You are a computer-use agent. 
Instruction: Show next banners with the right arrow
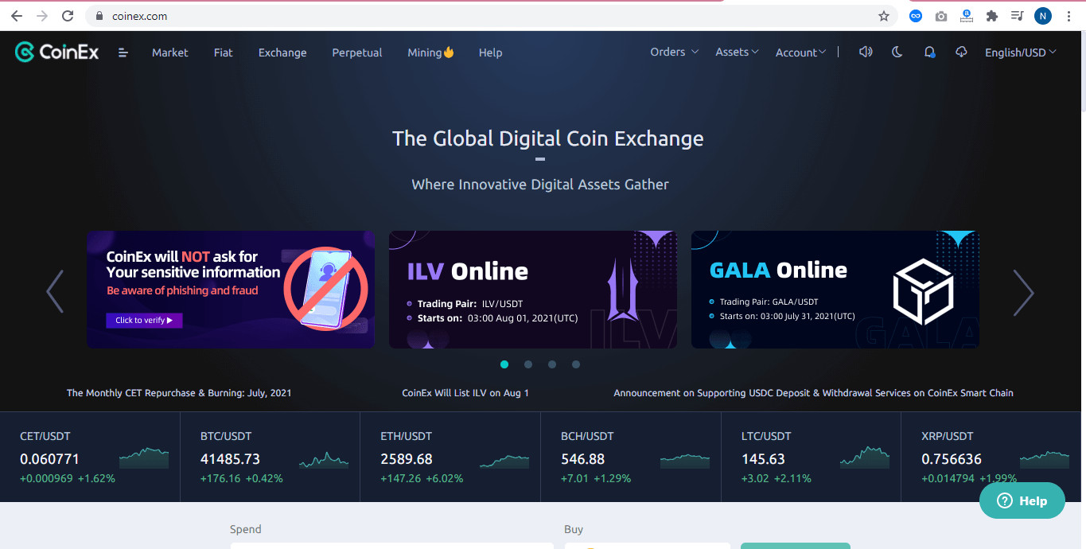1023,292
